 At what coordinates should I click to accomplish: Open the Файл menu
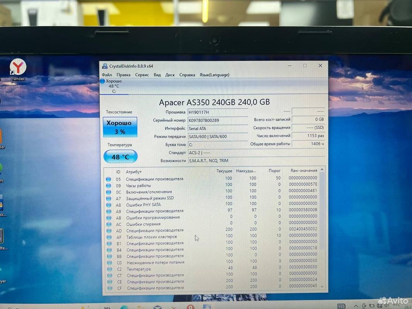107,75
